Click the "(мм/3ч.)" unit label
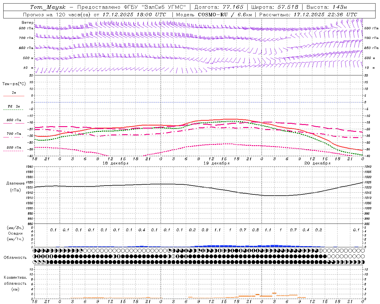Image resolution: width=380 pixels, height=304 pixels. point(15,228)
